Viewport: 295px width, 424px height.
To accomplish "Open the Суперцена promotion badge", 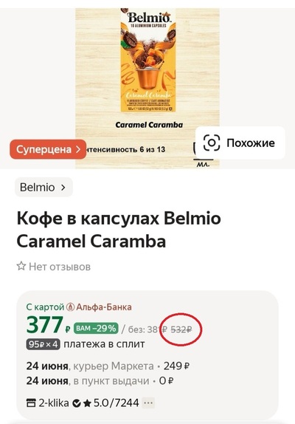I will point(48,149).
